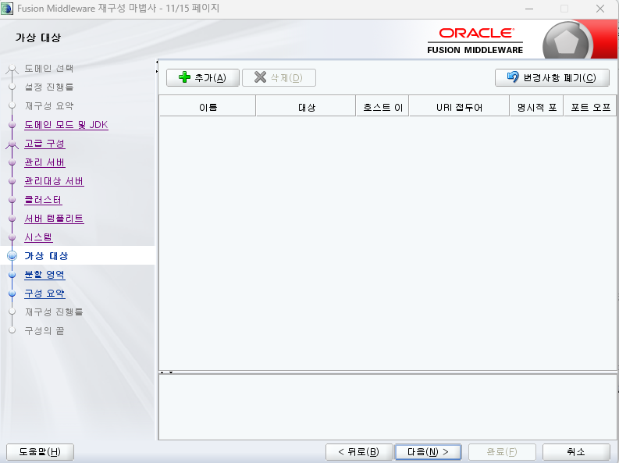Open 클러스터 step link
The width and height of the screenshot is (619, 463).
(x=43, y=200)
